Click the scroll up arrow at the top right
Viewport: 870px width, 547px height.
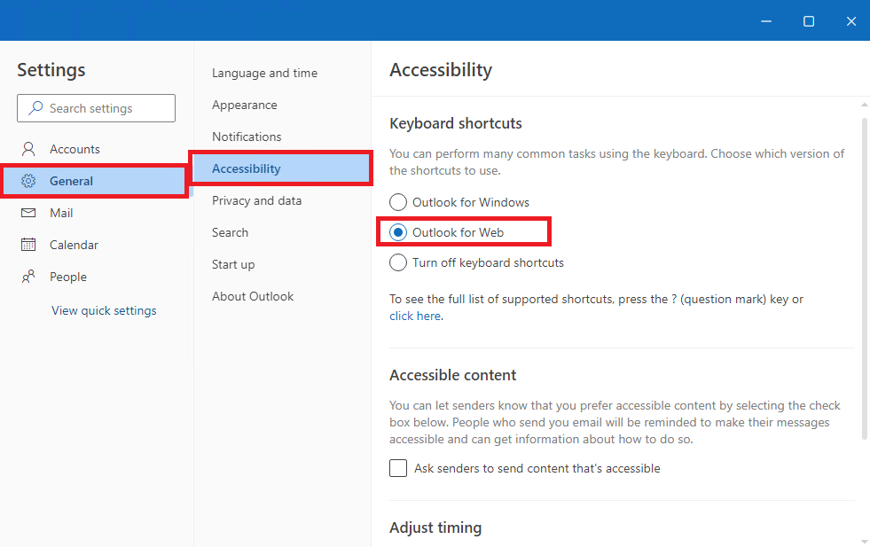(x=865, y=105)
